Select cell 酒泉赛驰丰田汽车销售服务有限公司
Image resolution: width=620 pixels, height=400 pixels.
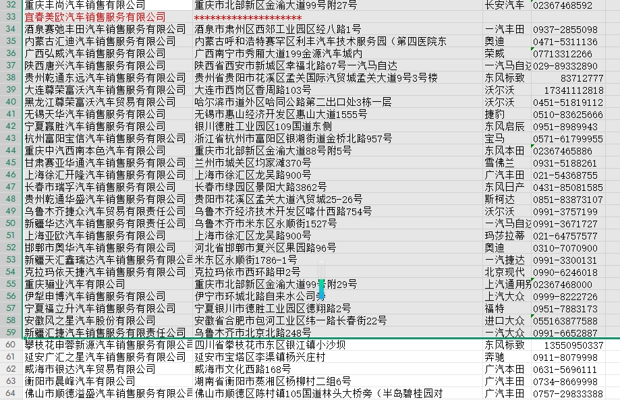[107, 29]
